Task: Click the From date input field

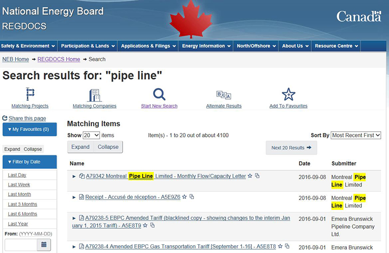Action: (21, 245)
